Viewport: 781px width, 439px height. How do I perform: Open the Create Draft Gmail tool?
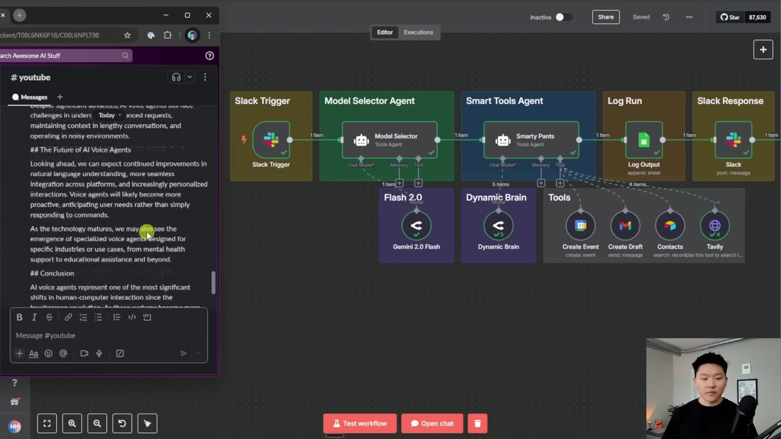coord(625,225)
